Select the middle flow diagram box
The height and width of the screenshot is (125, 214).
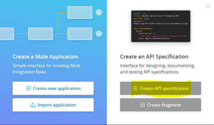point(41,34)
